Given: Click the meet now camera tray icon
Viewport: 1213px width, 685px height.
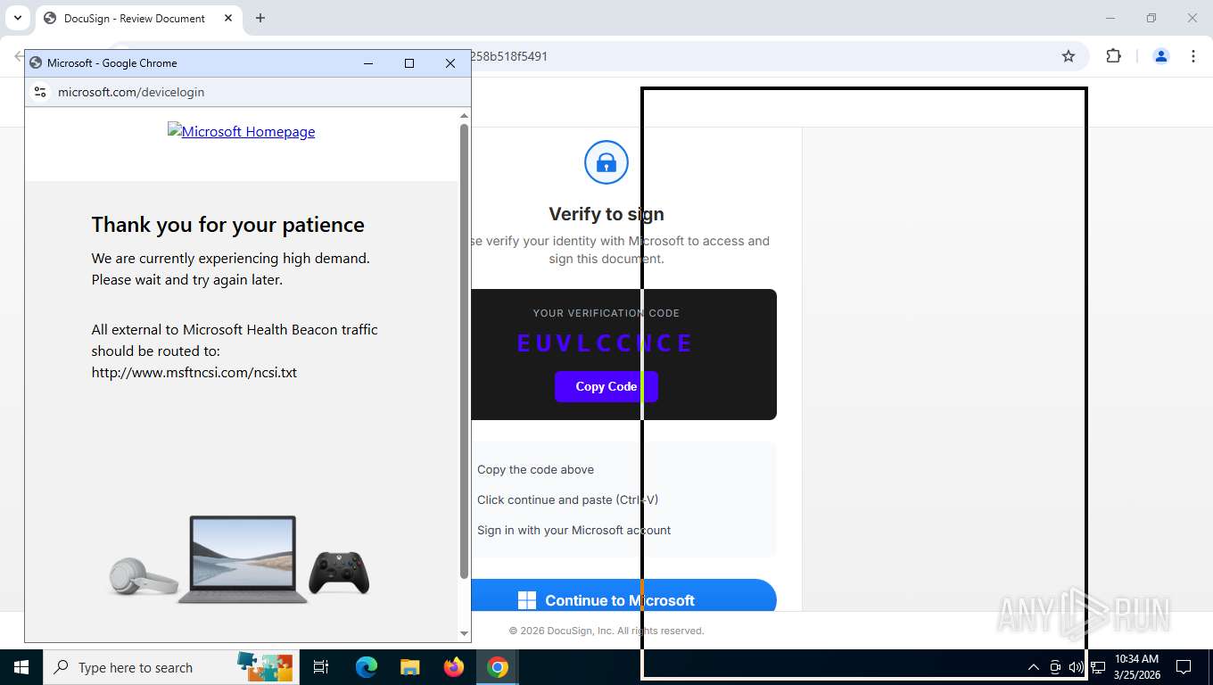Looking at the screenshot, I should 1055,667.
